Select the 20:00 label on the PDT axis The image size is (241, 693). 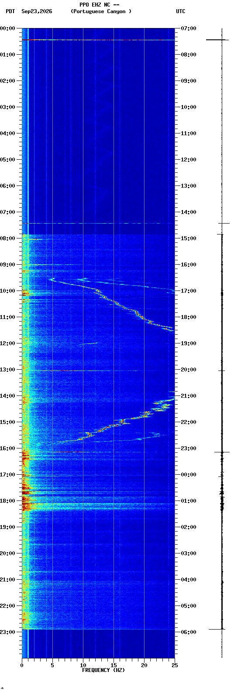pos(8,553)
